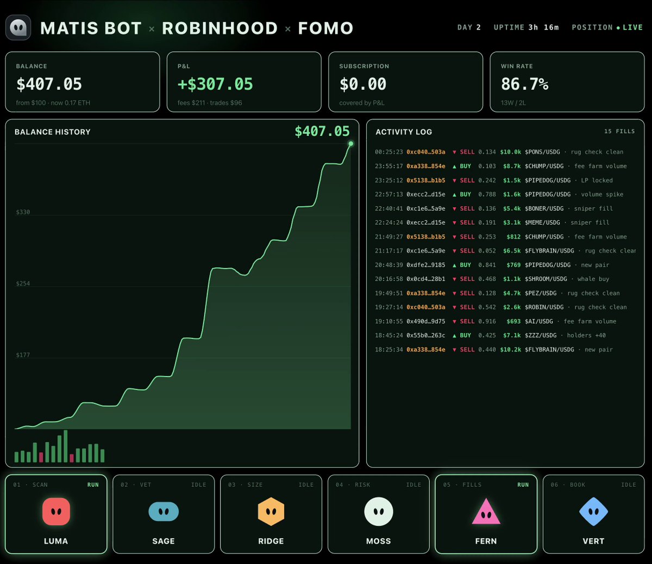Click the 'holders +40' note

click(x=586, y=336)
